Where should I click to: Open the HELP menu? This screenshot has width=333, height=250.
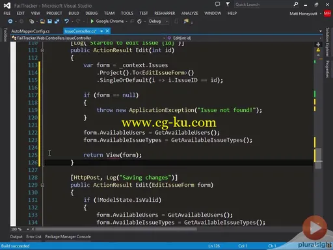[x=232, y=14]
